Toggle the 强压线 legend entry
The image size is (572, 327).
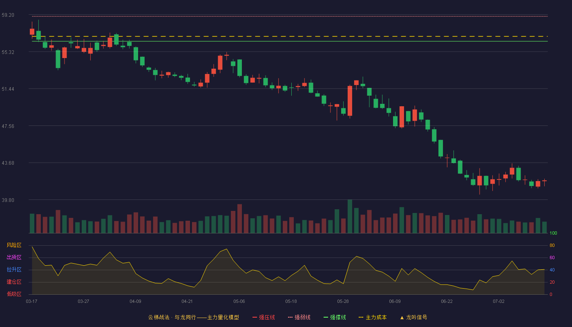click(x=264, y=317)
